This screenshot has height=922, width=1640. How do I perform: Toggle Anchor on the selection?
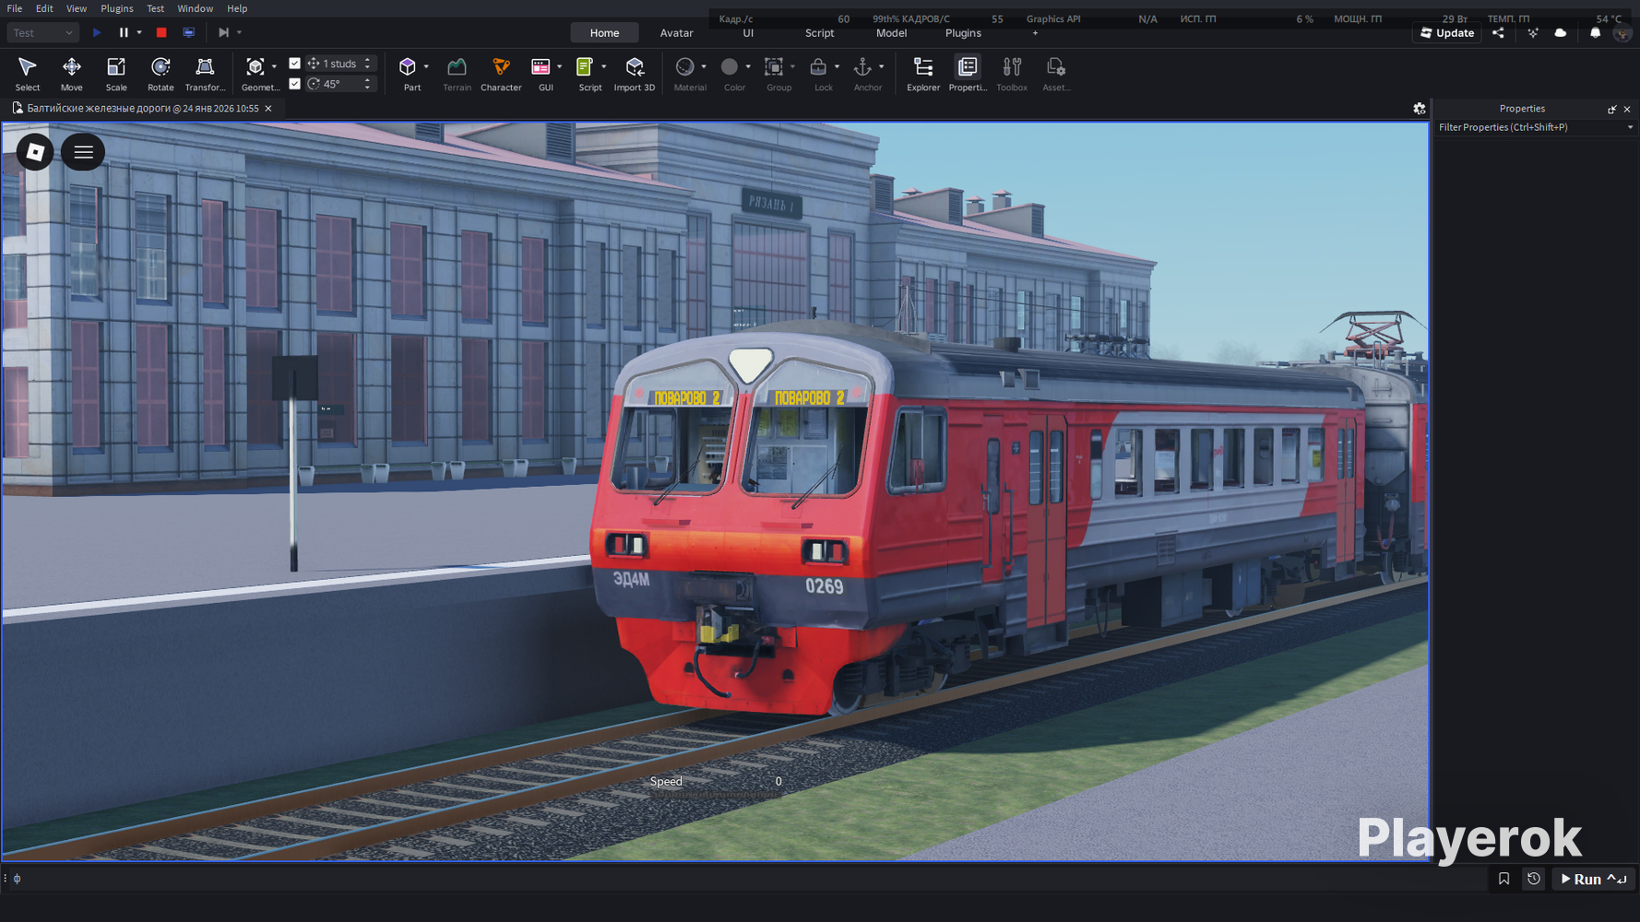pos(863,73)
